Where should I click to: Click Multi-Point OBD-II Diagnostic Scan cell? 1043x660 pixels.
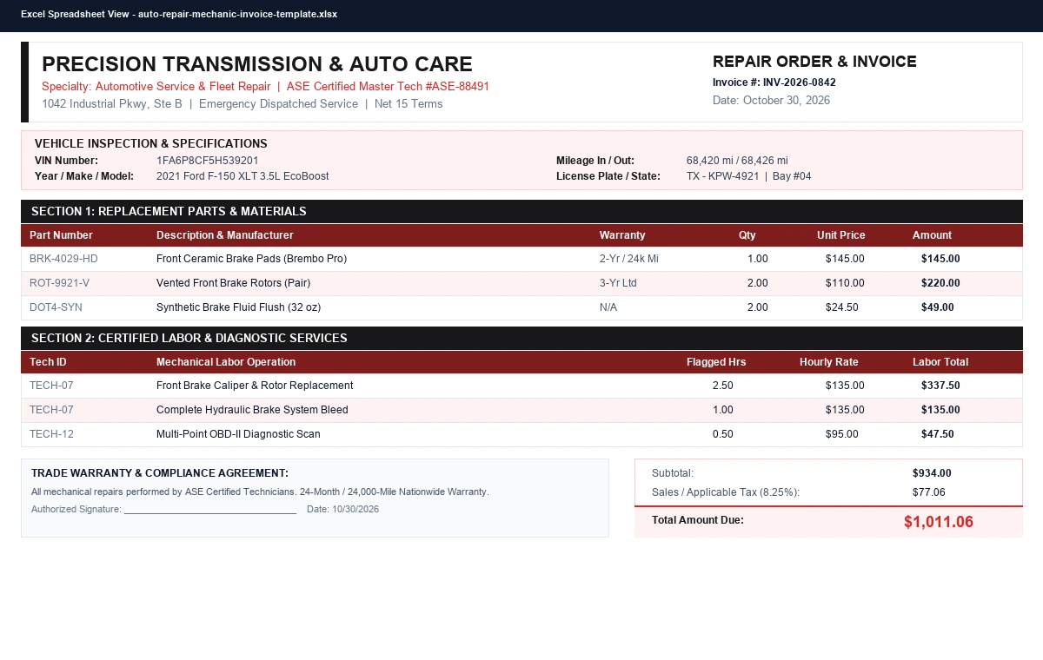point(238,434)
